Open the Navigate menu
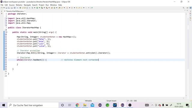This screenshot has width=192, height=108. pos(27,5)
